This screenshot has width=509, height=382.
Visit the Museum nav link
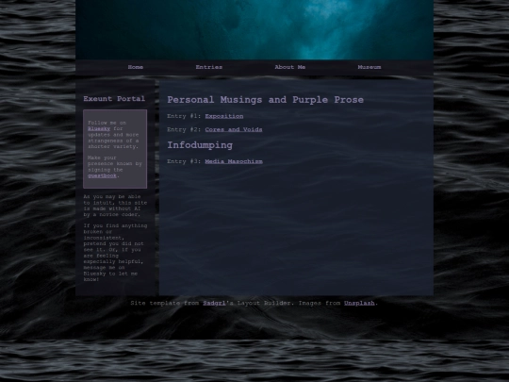pyautogui.click(x=369, y=67)
